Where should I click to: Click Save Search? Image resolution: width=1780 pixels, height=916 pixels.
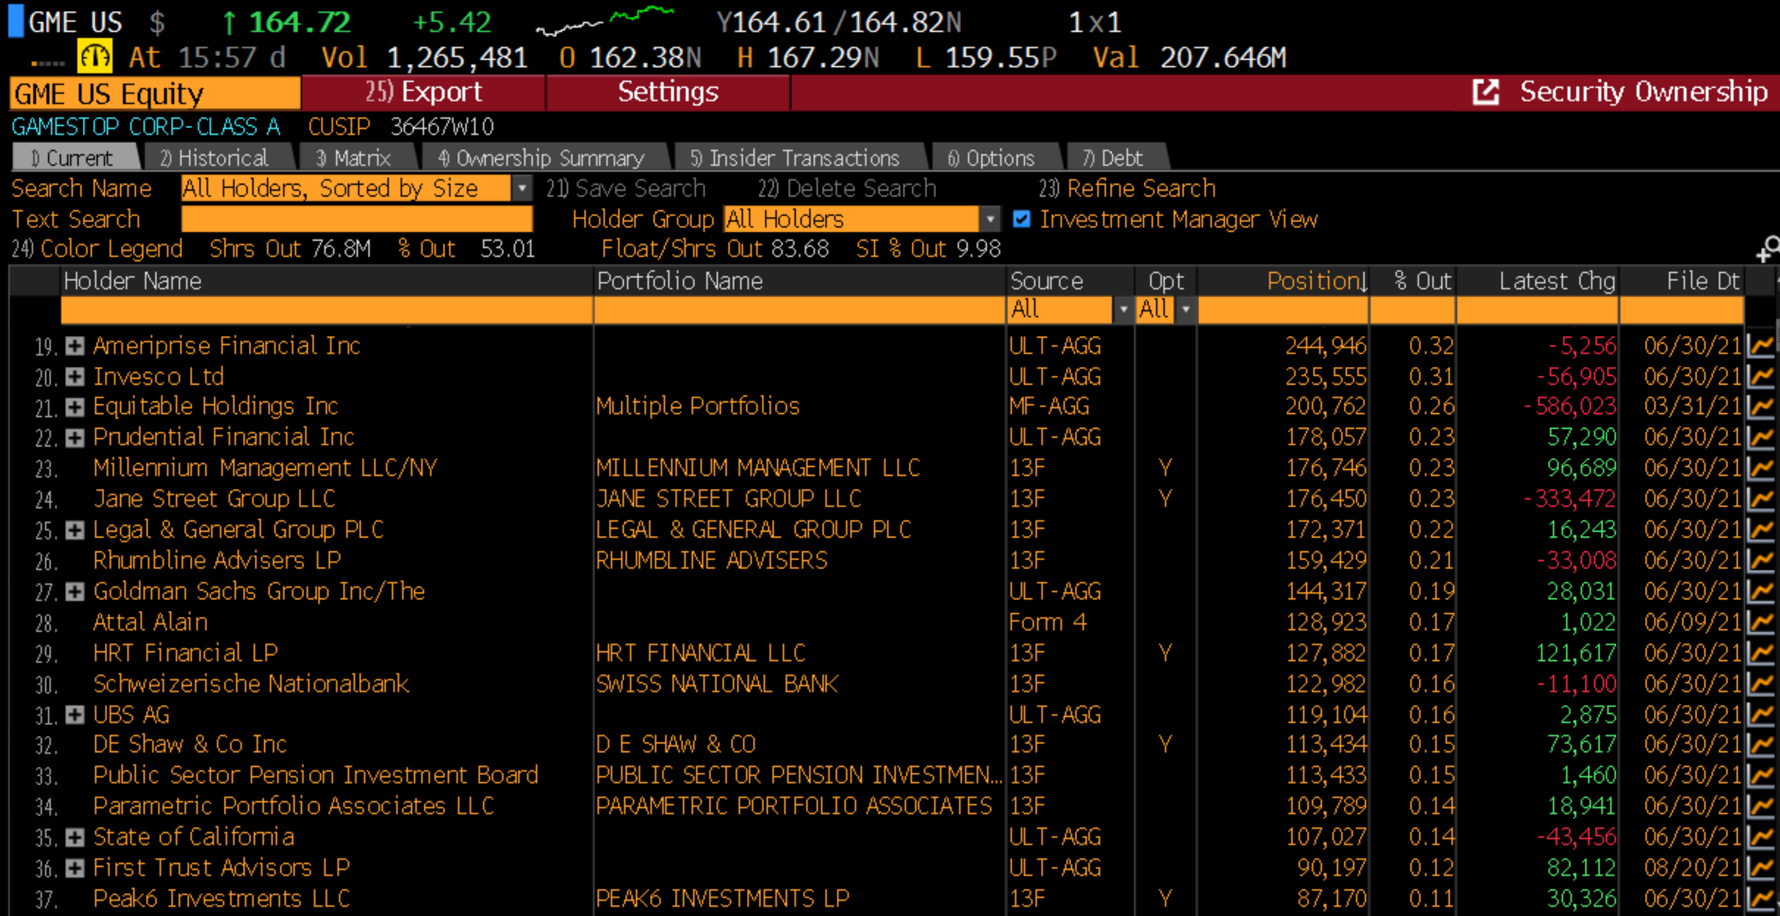(626, 188)
